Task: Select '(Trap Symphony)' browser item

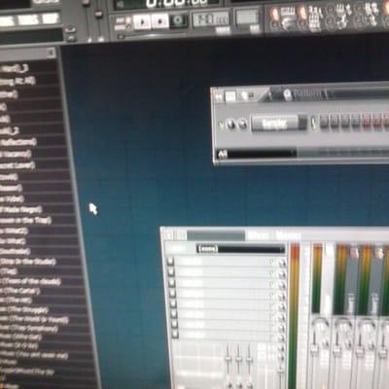Action: 30,330
